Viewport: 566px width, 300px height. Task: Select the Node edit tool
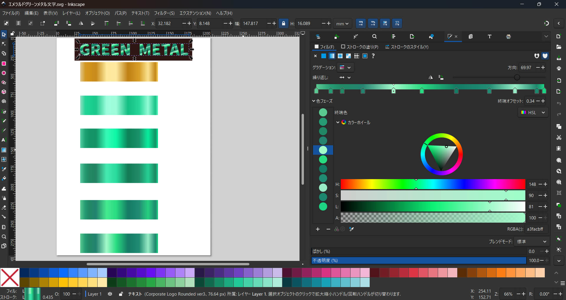click(x=4, y=44)
